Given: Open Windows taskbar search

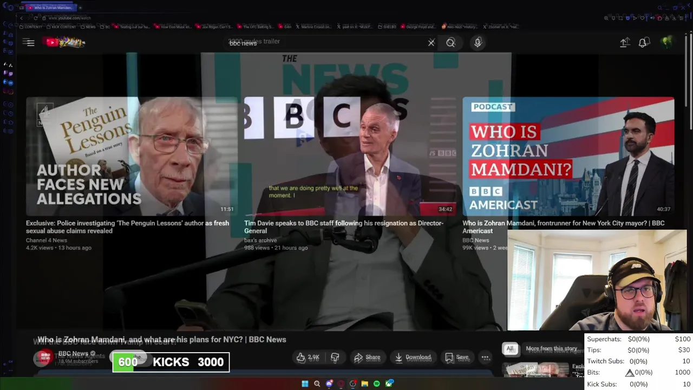Looking at the screenshot, I should pos(317,383).
